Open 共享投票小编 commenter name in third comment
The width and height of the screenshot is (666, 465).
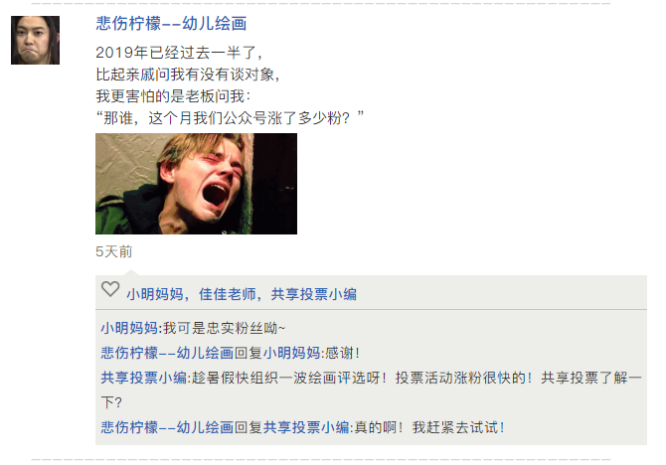pyautogui.click(x=143, y=378)
